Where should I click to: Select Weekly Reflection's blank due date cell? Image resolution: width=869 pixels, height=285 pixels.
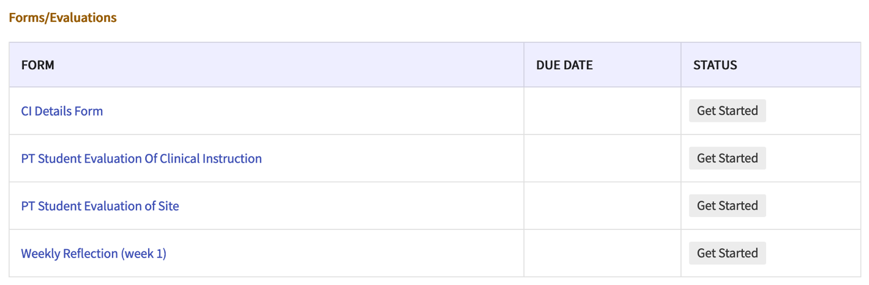(x=602, y=253)
